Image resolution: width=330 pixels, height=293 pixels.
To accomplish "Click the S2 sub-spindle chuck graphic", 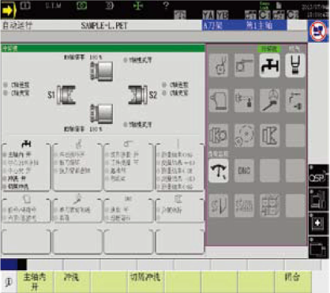I will tap(138, 95).
